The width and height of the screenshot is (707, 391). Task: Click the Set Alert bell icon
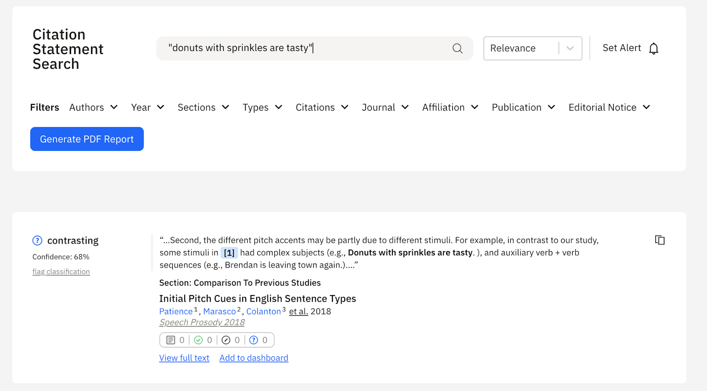pos(654,48)
